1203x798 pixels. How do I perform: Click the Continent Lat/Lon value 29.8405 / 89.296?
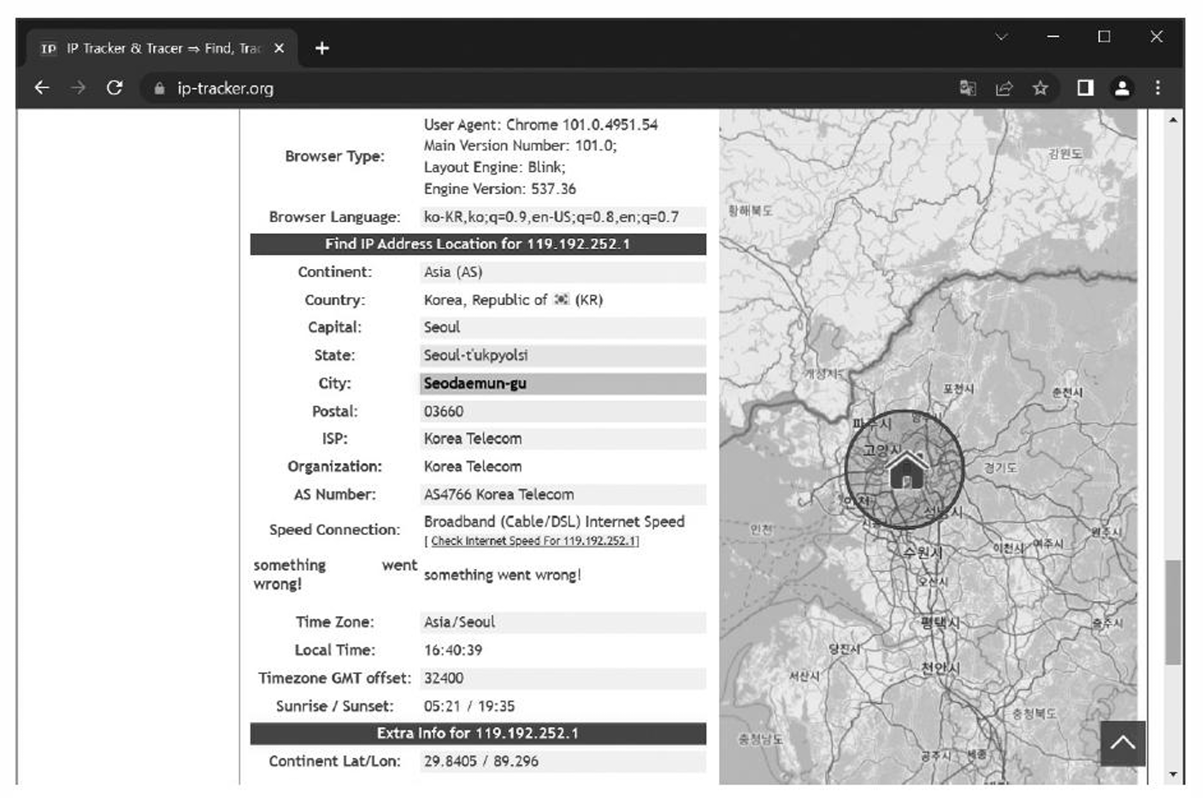point(481,761)
